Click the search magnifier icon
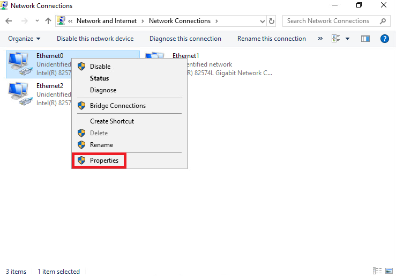 tap(383, 21)
